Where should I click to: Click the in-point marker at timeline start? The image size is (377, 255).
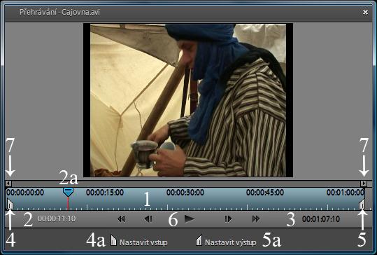pos(10,204)
